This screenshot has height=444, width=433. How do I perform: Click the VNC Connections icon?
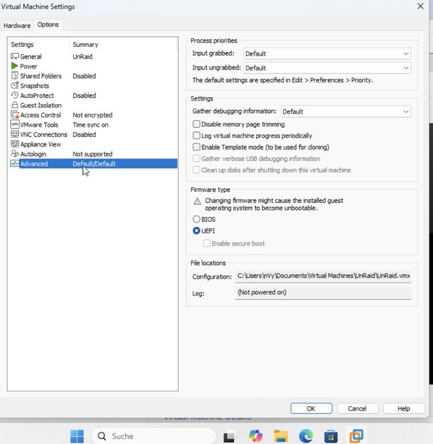[x=15, y=134]
